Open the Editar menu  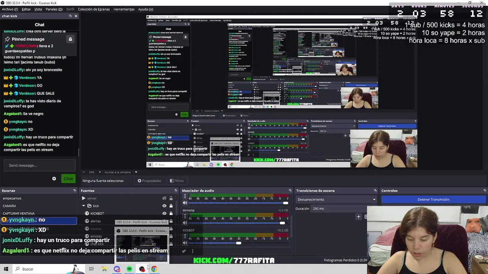pos(26,9)
